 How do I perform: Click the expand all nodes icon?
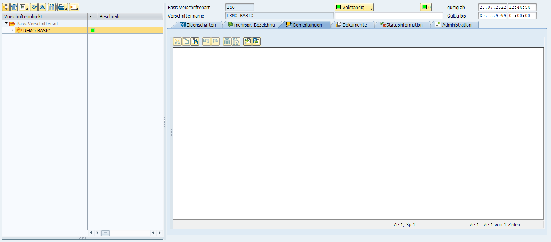coord(34,7)
